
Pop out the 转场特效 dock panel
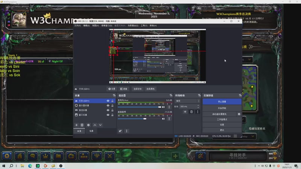point(199,95)
